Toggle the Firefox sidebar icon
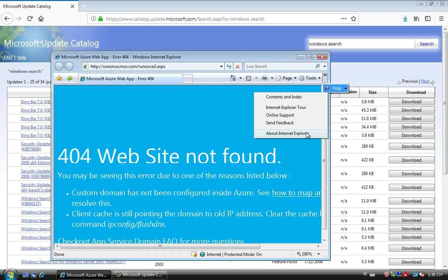This screenshot has height=280, width=448. (428, 19)
